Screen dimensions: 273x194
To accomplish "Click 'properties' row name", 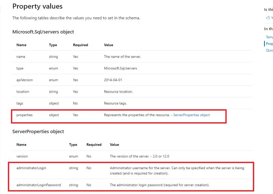I will (24, 115).
